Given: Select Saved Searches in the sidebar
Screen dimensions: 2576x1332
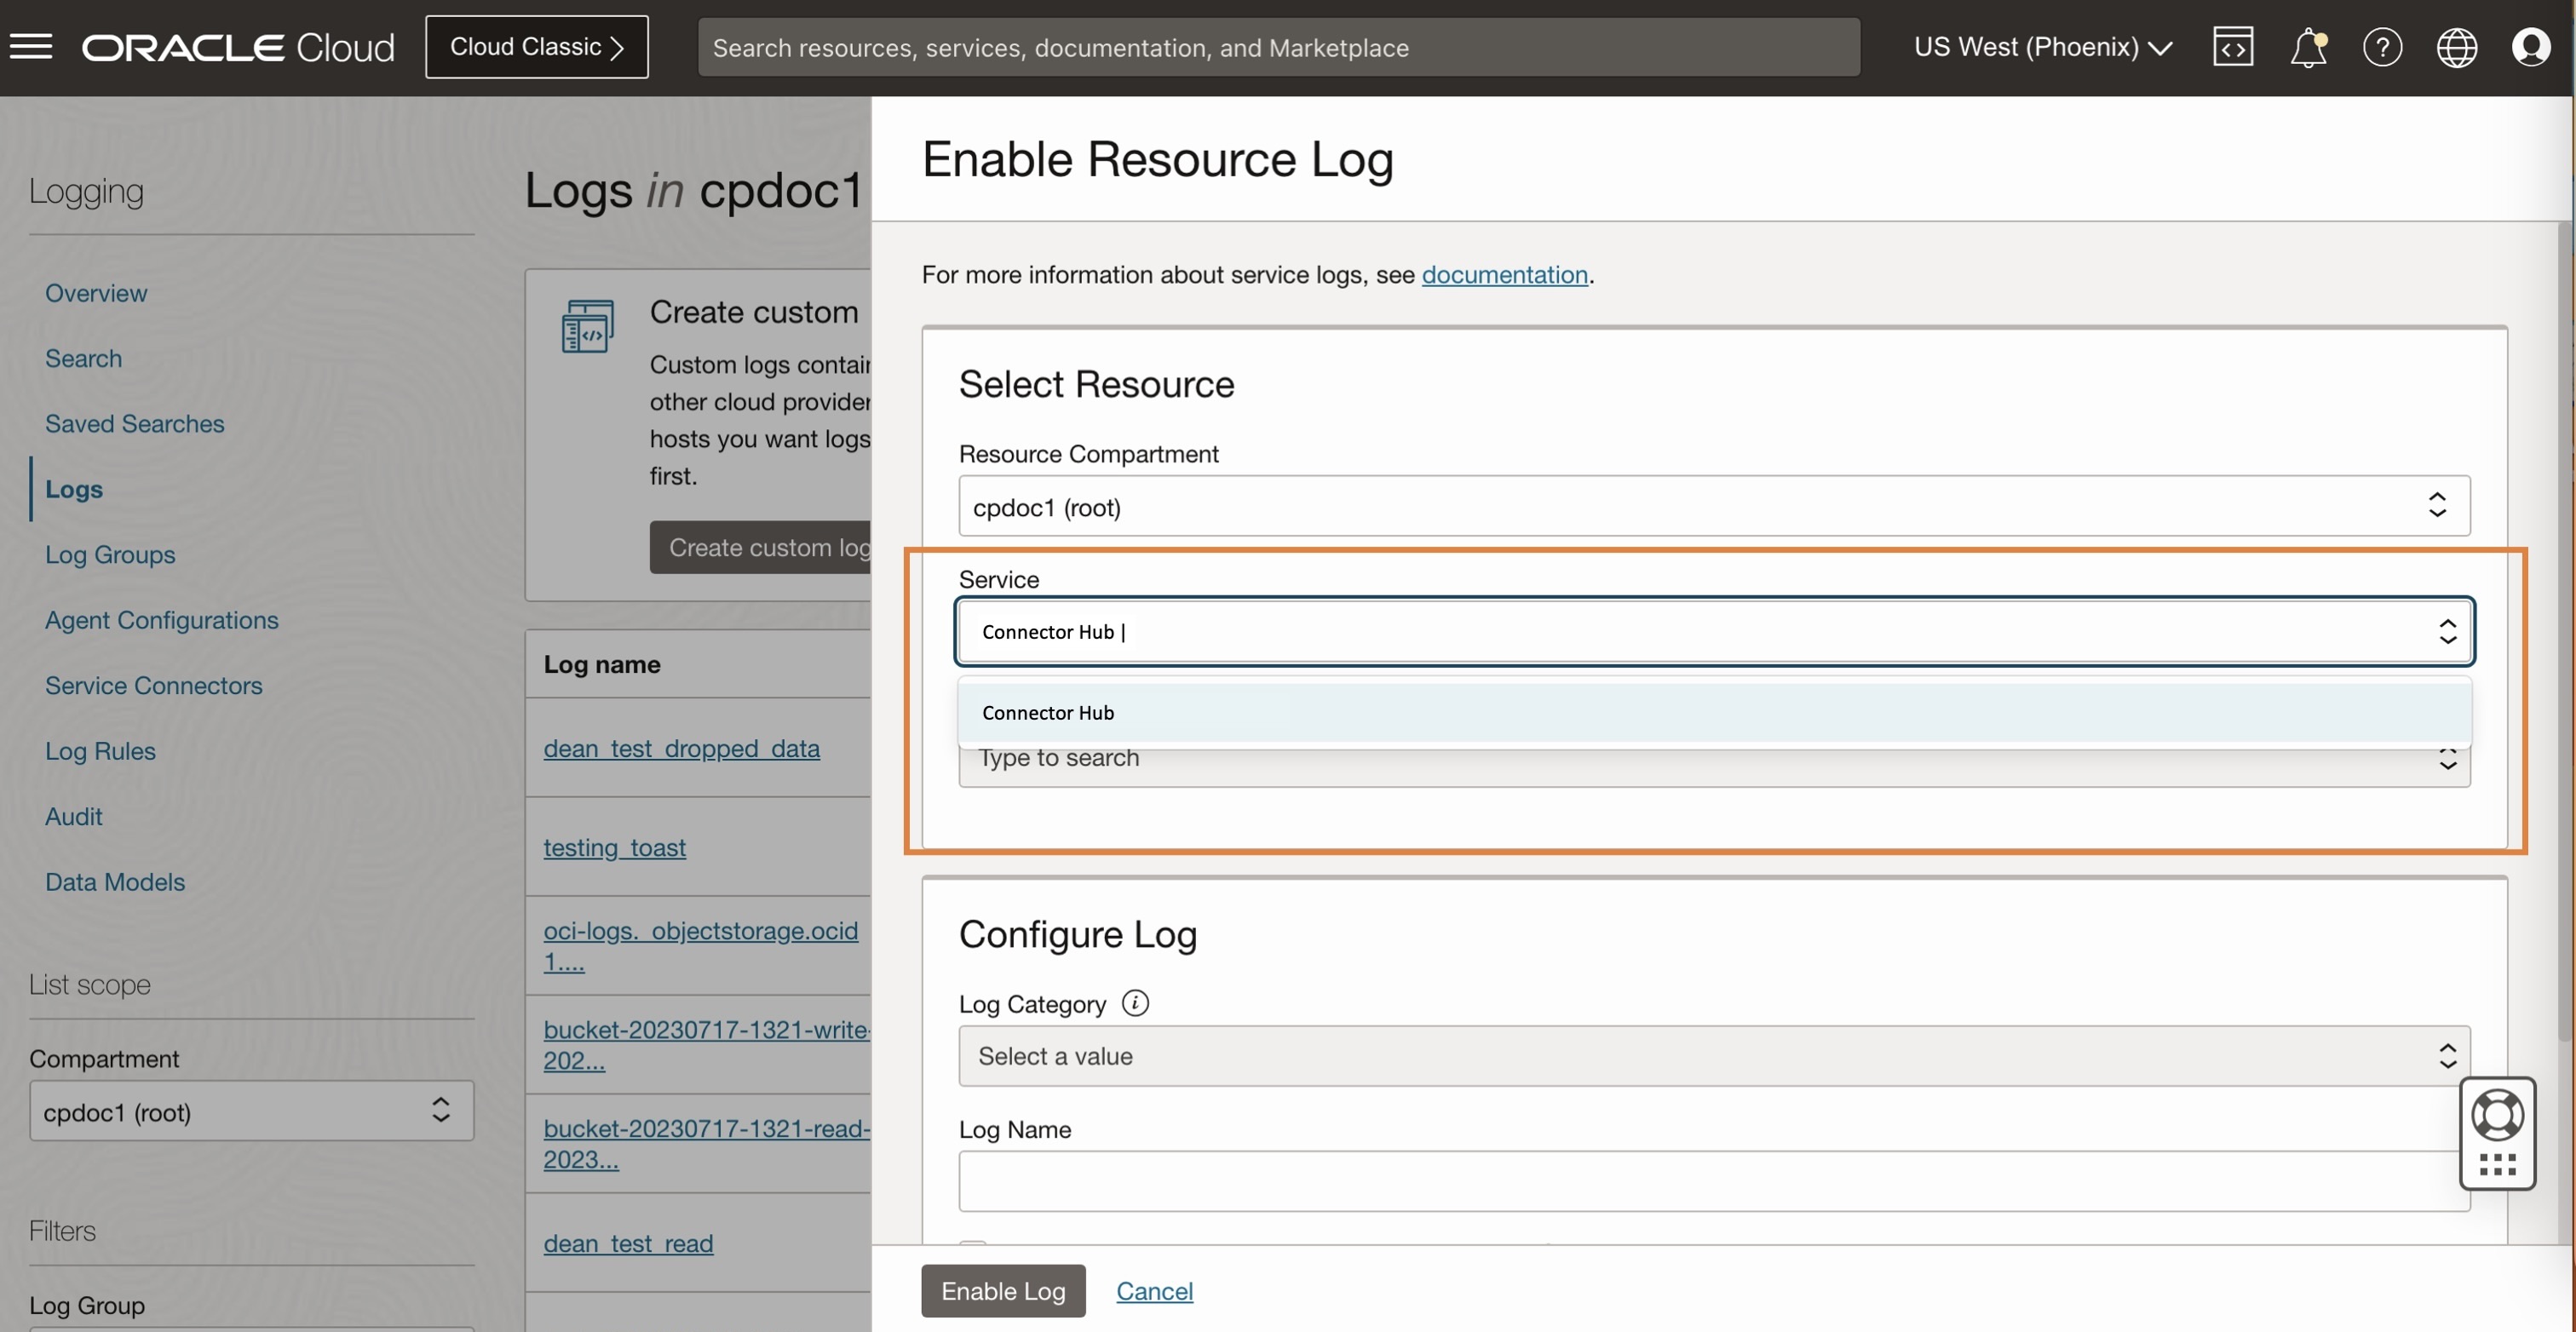Looking at the screenshot, I should point(134,423).
